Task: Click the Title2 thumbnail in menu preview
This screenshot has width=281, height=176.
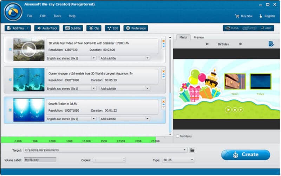Action: point(260,82)
